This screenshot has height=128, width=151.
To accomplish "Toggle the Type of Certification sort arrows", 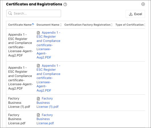I will (144, 25).
